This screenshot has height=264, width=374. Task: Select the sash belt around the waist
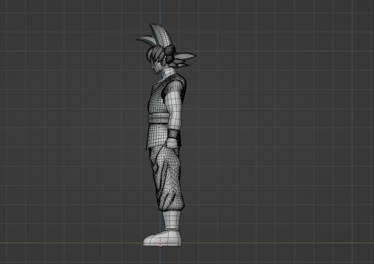tap(159, 118)
